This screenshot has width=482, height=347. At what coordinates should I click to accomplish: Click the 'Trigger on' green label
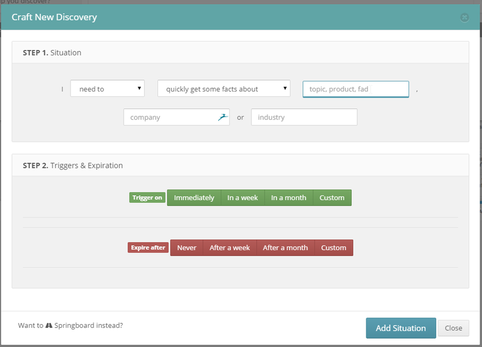147,198
